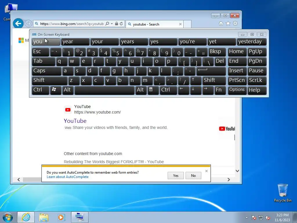Click No on AutoComplete prompt
This screenshot has height=223, width=297.
pos(193,176)
